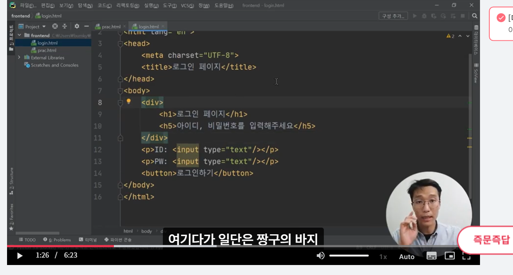This screenshot has height=275, width=513.
Task: Click the Run with Coverage icon
Action: [x=434, y=16]
